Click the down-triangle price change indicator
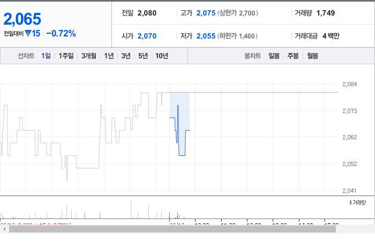375x241 pixels. tap(28, 33)
